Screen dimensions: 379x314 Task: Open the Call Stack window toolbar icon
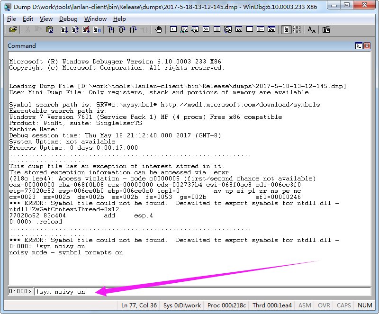228,30
